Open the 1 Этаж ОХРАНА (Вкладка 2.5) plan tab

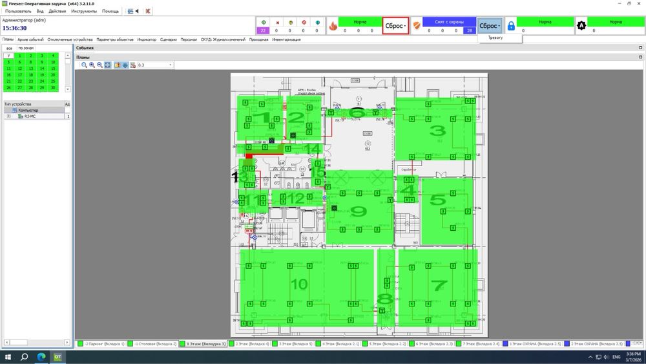pyautogui.click(x=532, y=343)
